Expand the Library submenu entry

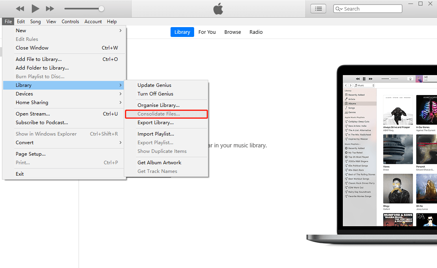64,85
